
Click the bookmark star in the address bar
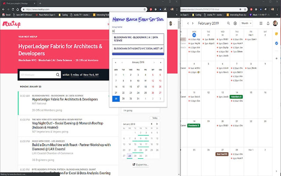144,9
